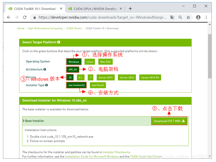Click the padlock site info icon
The image size is (216, 162).
click(x=34, y=17)
